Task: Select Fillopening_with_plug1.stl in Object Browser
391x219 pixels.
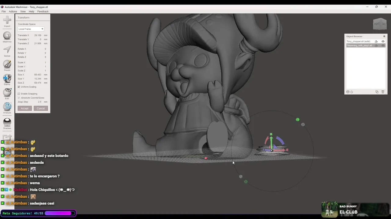Action: point(359,46)
